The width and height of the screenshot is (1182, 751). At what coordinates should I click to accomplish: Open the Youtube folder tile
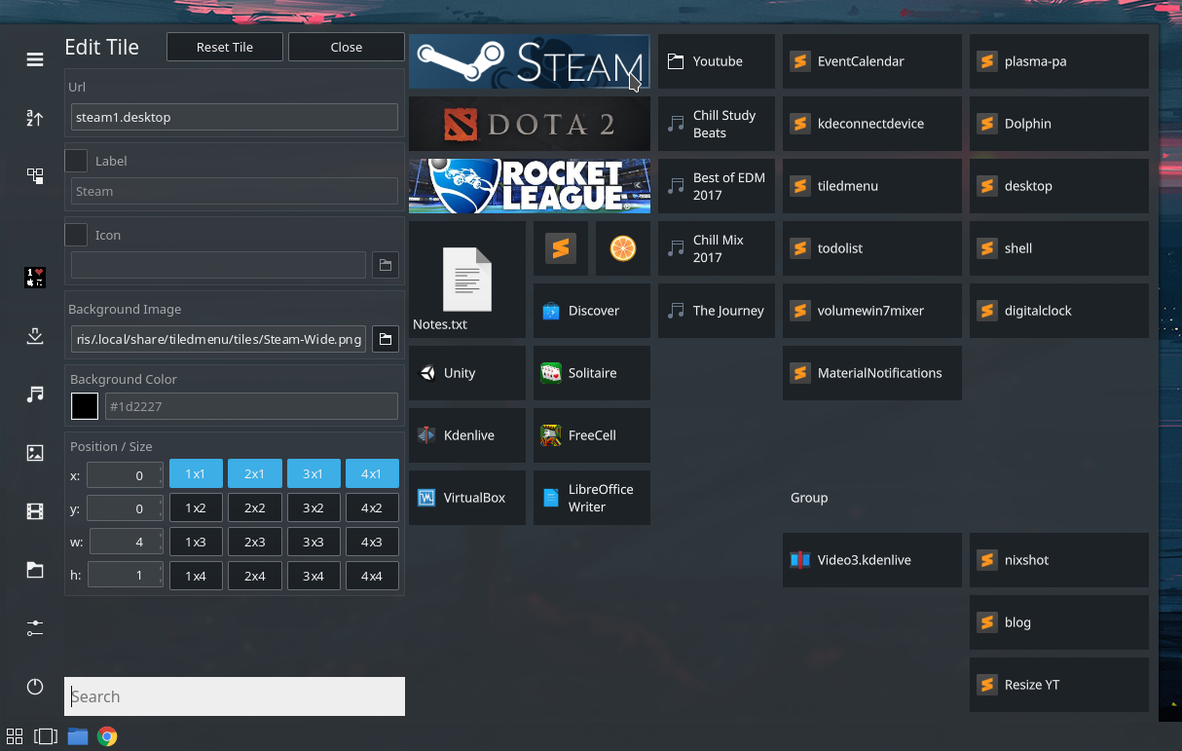[x=717, y=61]
